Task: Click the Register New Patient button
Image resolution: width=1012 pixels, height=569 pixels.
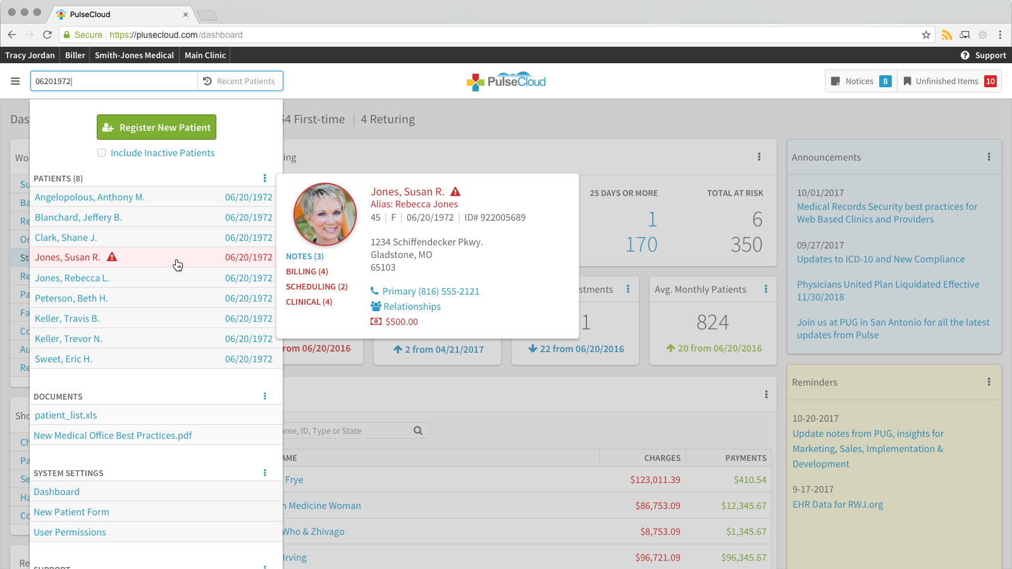Action: (x=156, y=127)
